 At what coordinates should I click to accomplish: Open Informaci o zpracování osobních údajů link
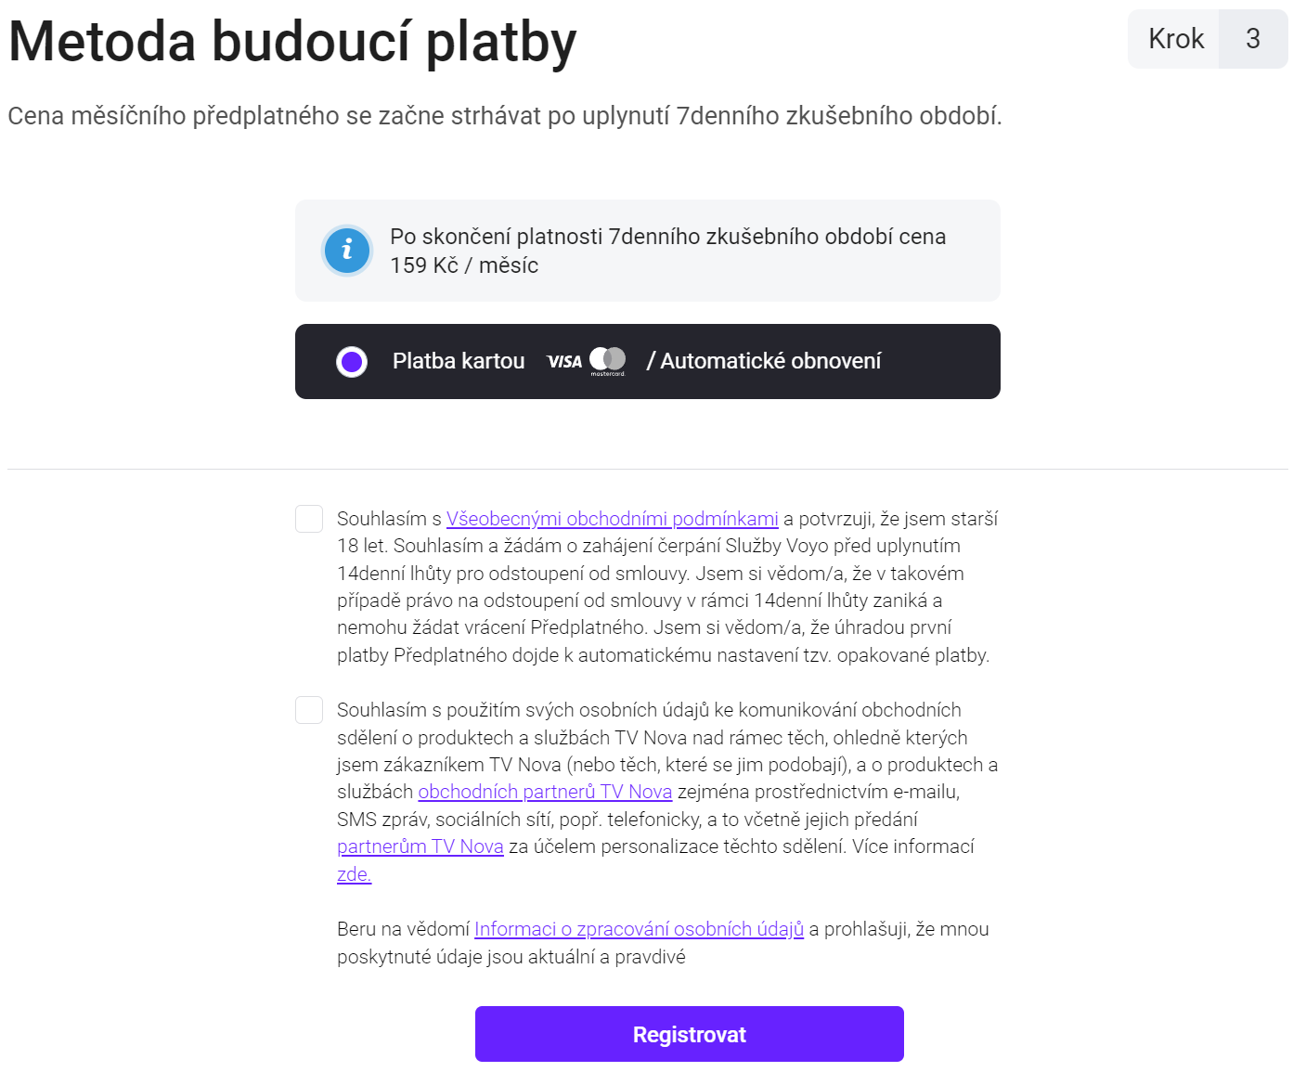tap(639, 929)
